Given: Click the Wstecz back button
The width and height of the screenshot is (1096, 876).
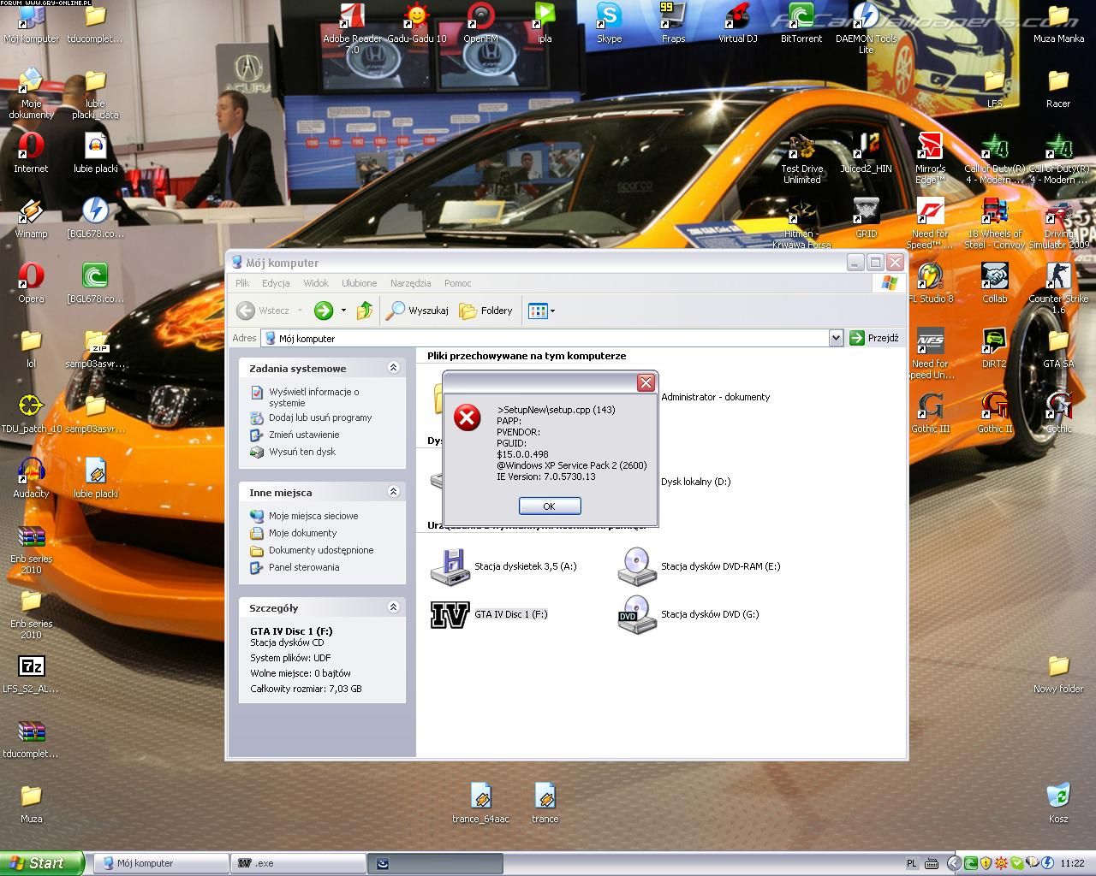Looking at the screenshot, I should 264,311.
